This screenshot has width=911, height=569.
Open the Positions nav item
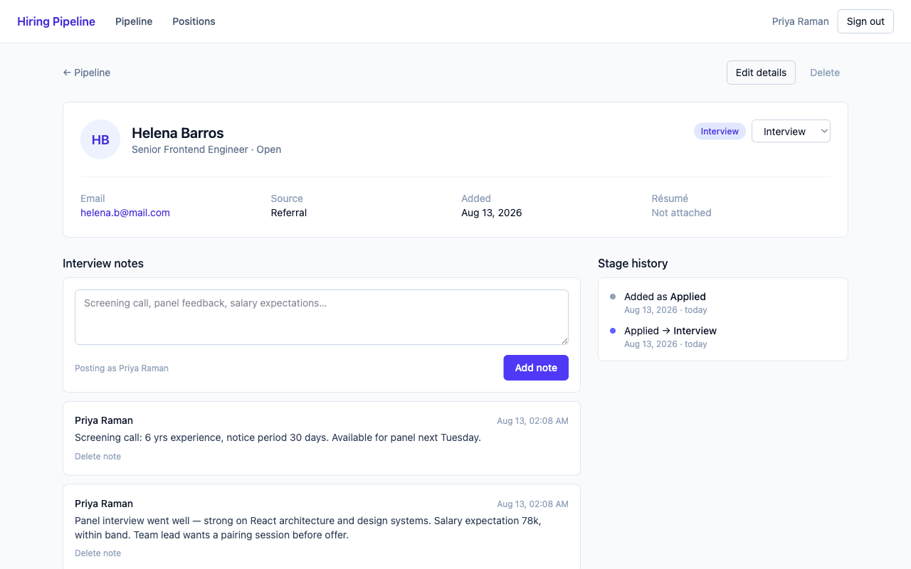194,21
